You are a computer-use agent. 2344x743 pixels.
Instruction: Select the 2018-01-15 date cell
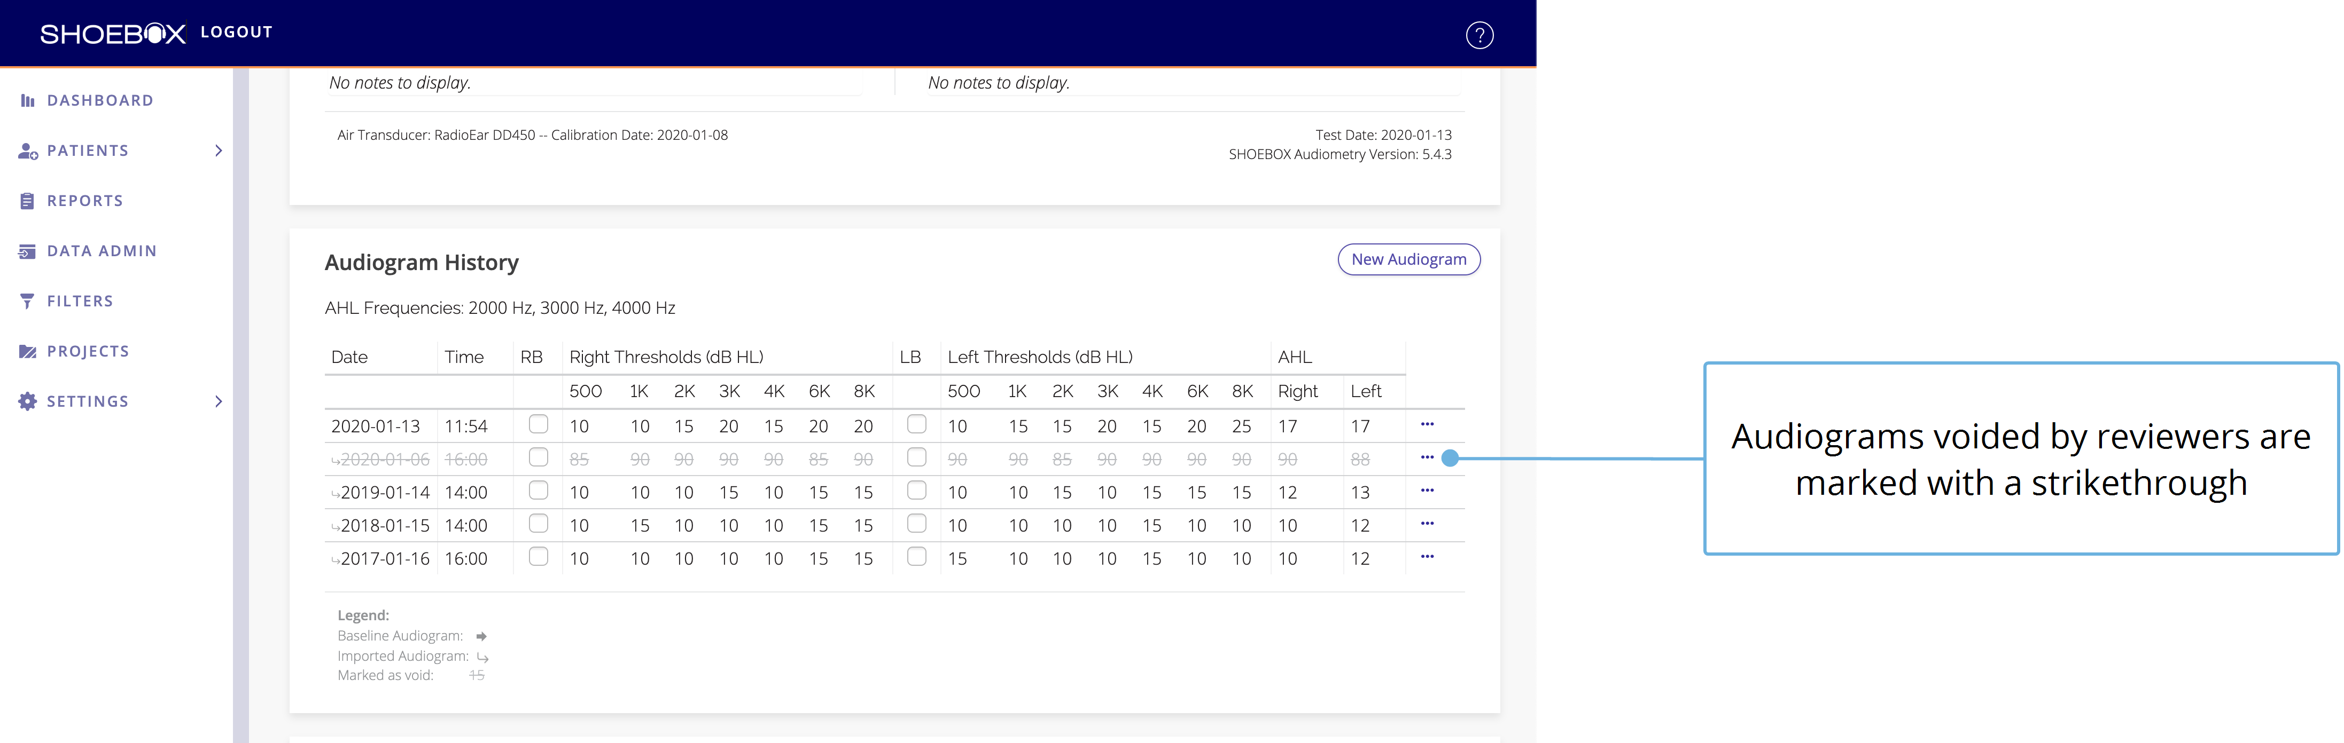[x=385, y=526]
